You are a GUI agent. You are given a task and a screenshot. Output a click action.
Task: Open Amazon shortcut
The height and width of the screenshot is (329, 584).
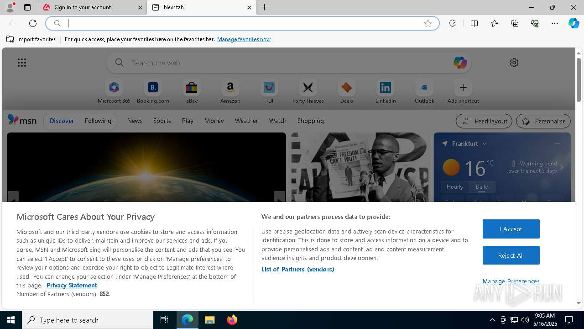[x=230, y=92]
